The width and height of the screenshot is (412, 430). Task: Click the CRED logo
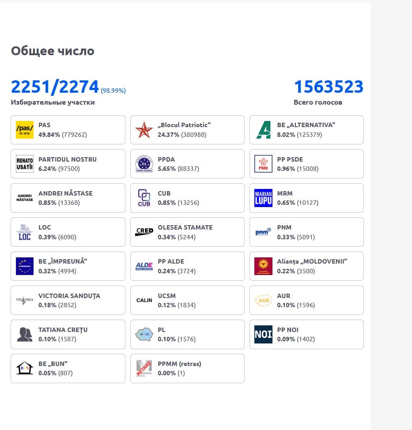[144, 232]
